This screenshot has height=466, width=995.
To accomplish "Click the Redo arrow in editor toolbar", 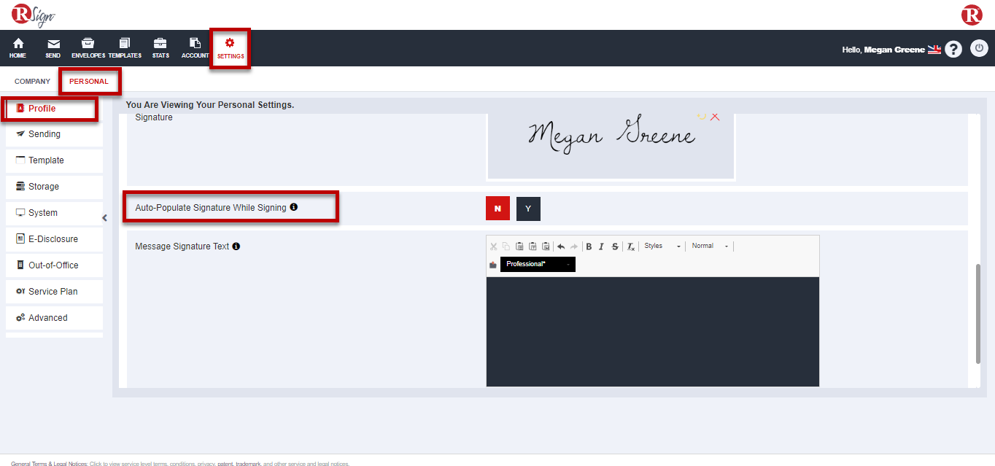I will [x=574, y=246].
